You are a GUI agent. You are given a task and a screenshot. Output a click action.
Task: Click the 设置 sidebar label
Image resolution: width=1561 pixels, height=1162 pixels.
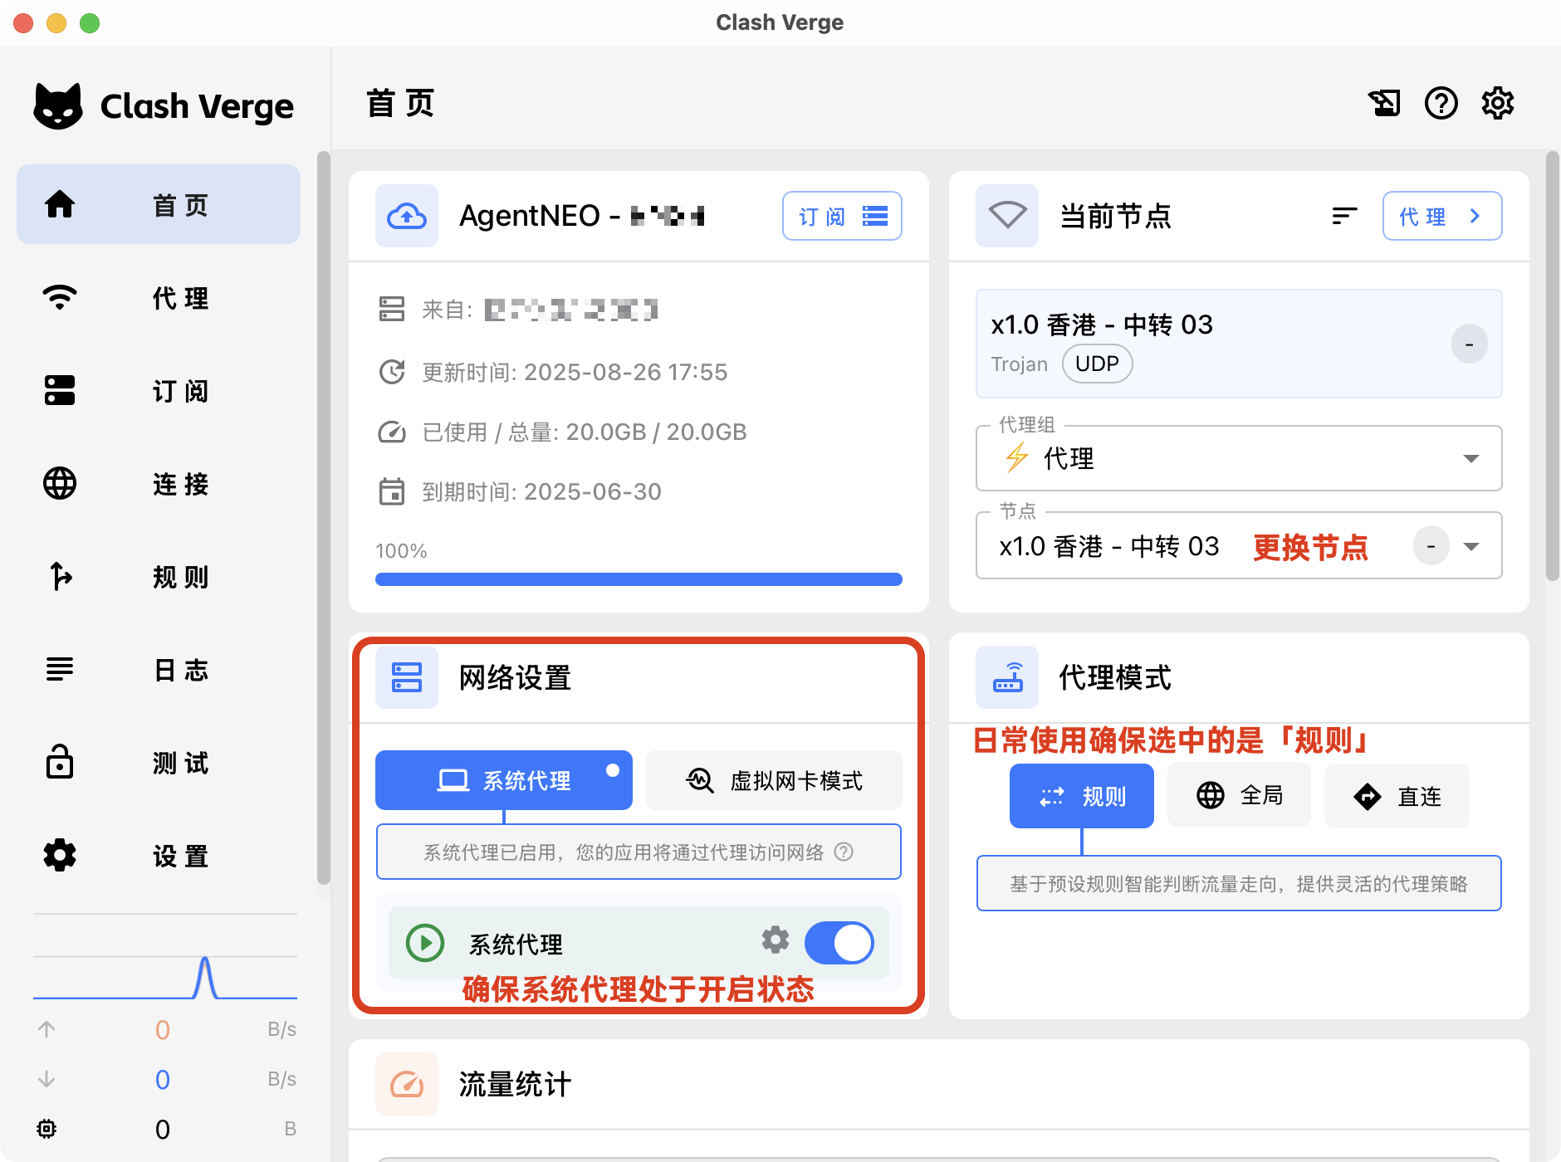(181, 855)
